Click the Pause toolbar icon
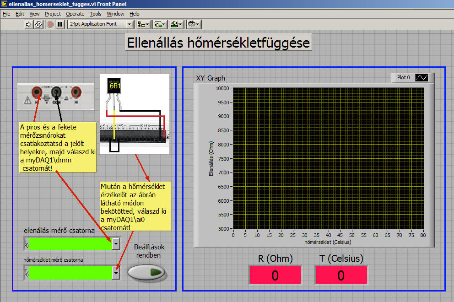This screenshot has width=454, height=302. coord(60,24)
